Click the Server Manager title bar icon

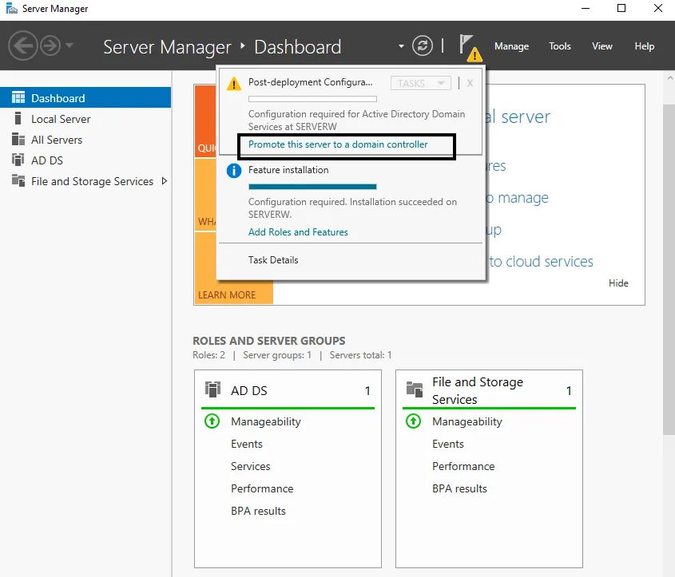pyautogui.click(x=11, y=8)
